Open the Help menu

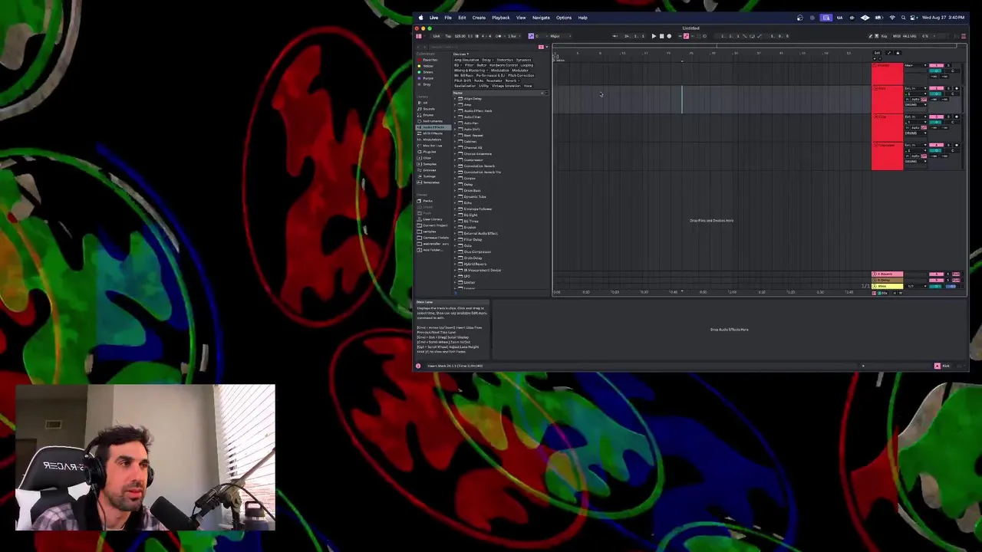583,18
